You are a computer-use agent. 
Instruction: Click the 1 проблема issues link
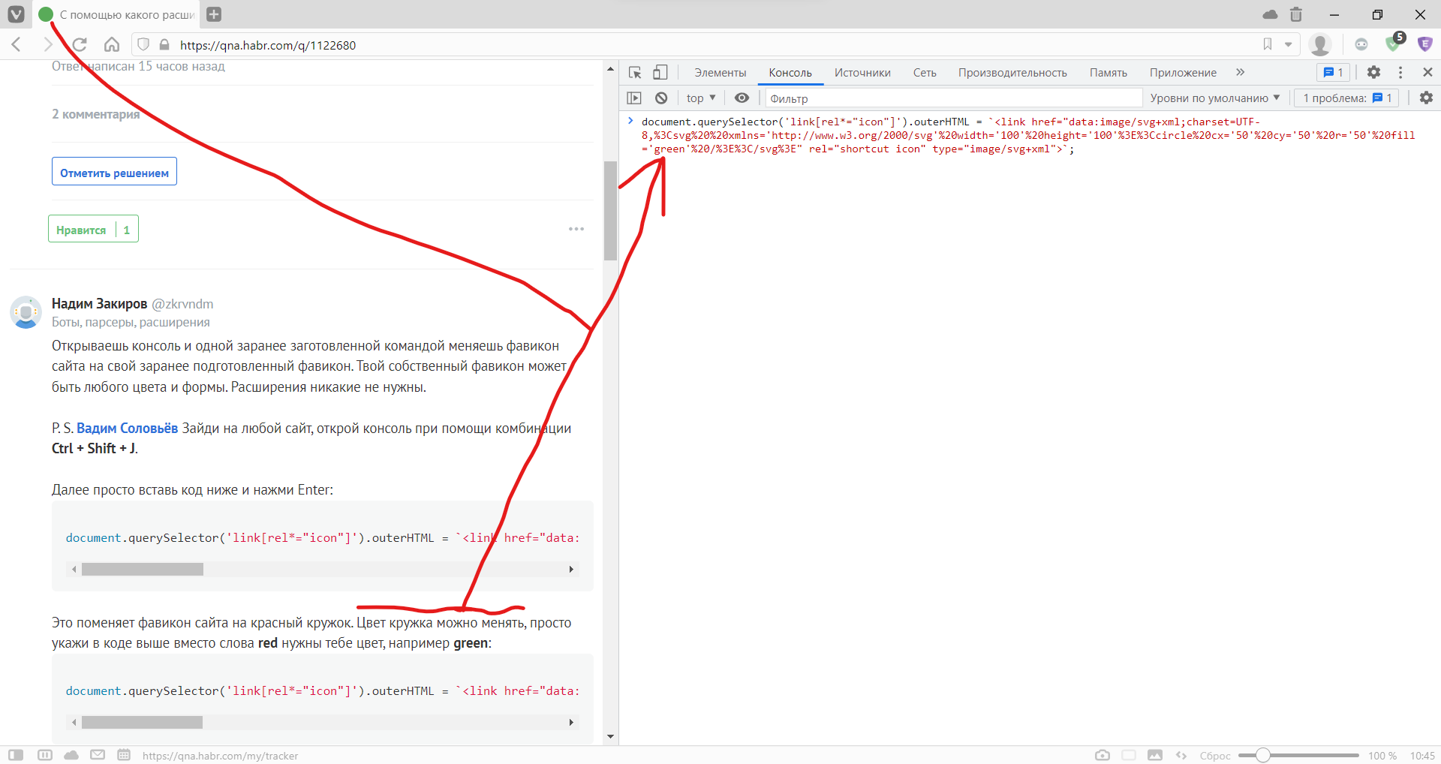pos(1347,98)
